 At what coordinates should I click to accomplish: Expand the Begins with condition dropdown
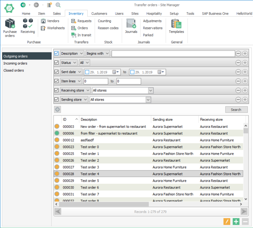click(x=98, y=54)
